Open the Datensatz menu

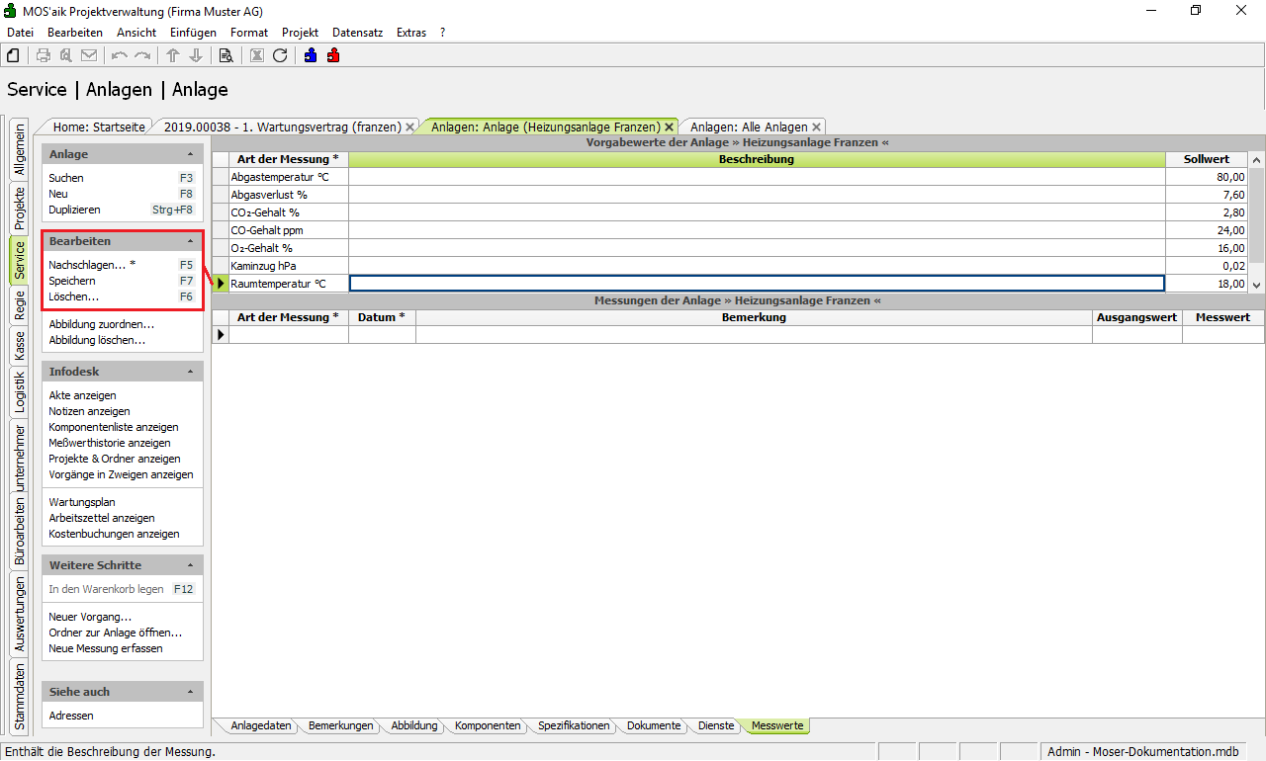357,33
